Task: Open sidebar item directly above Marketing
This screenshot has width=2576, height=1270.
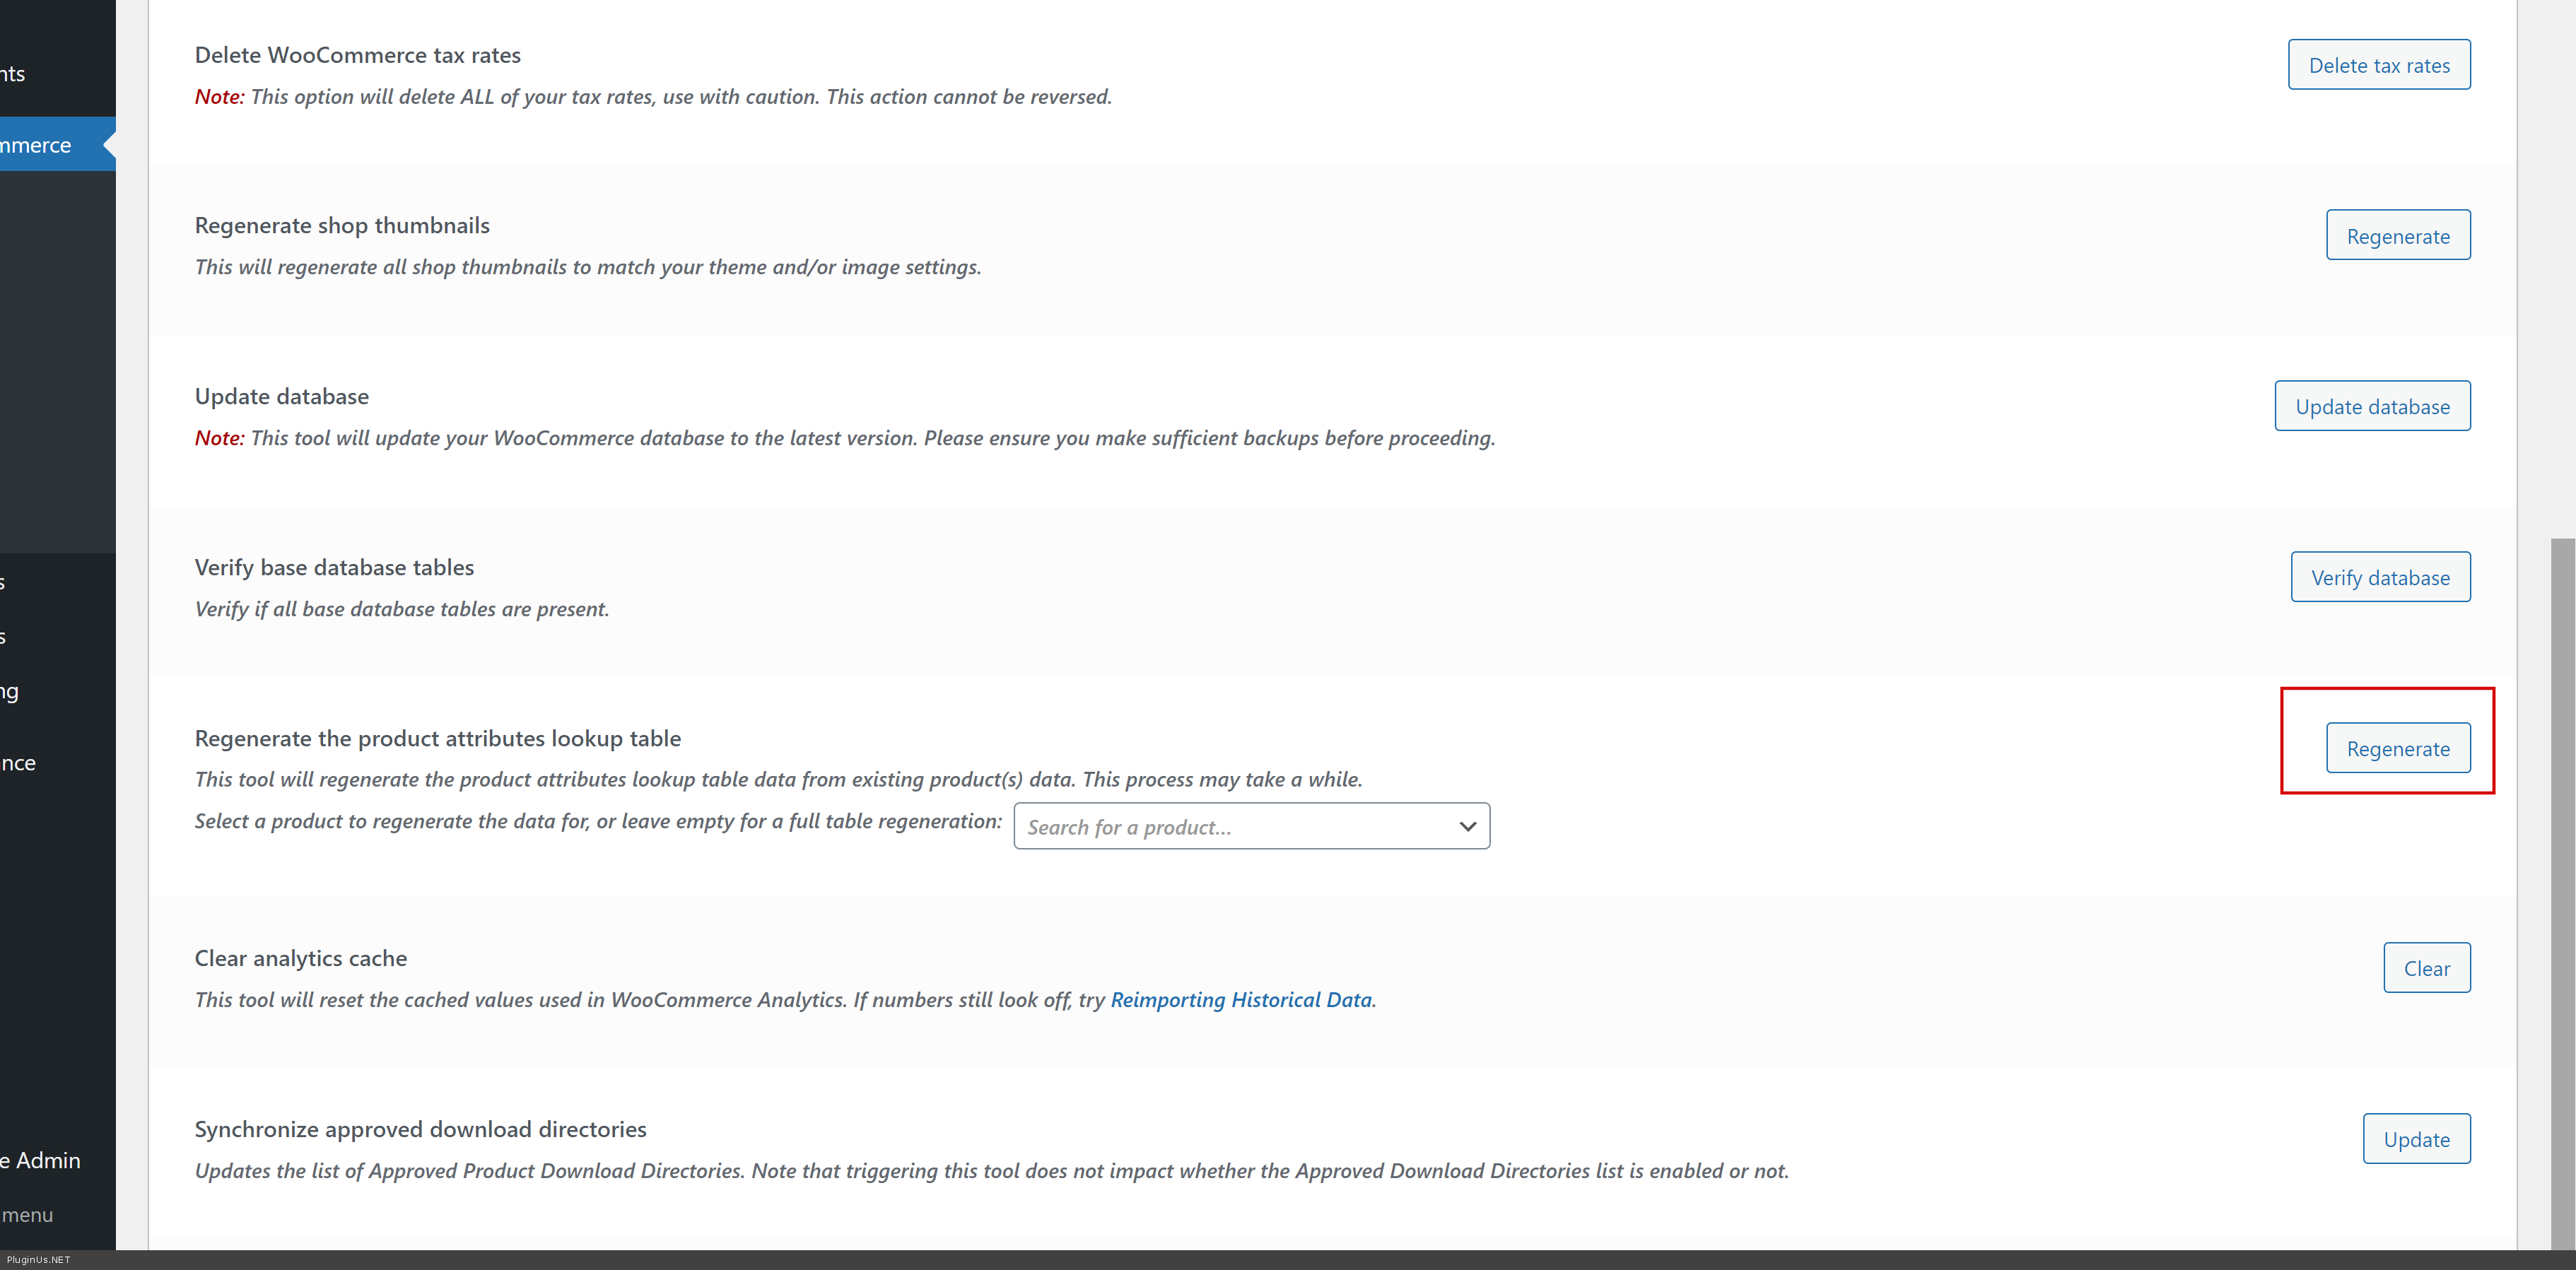Action: tap(6, 637)
